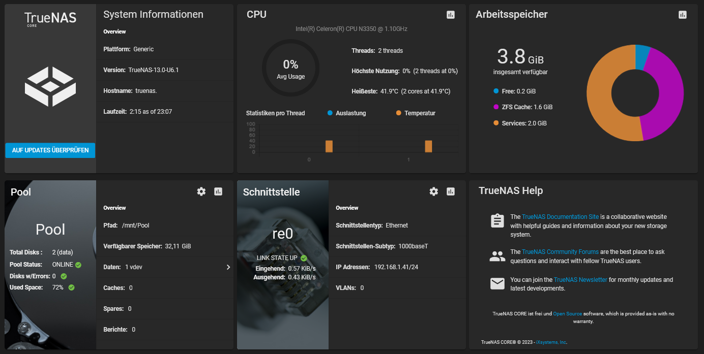The image size is (704, 354).
Task: Click the orange Services legend dot
Action: tap(496, 123)
